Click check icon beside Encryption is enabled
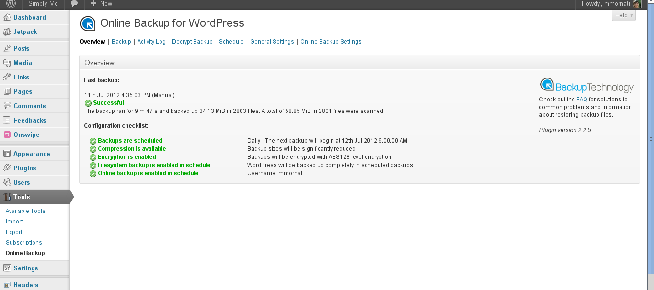 click(93, 157)
